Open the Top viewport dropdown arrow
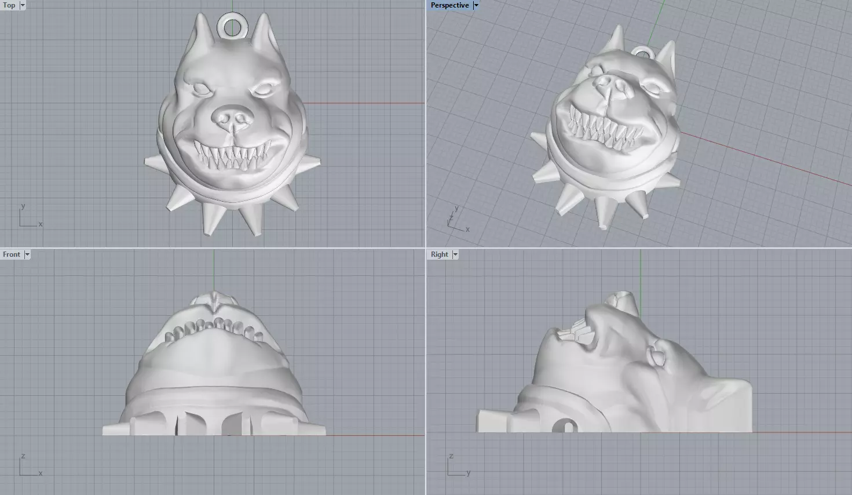Viewport: 852px width, 495px height. [23, 5]
